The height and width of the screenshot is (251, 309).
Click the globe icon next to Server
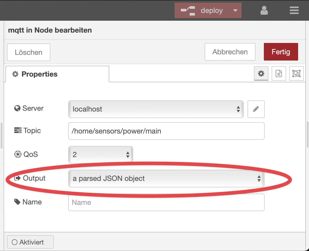17,108
